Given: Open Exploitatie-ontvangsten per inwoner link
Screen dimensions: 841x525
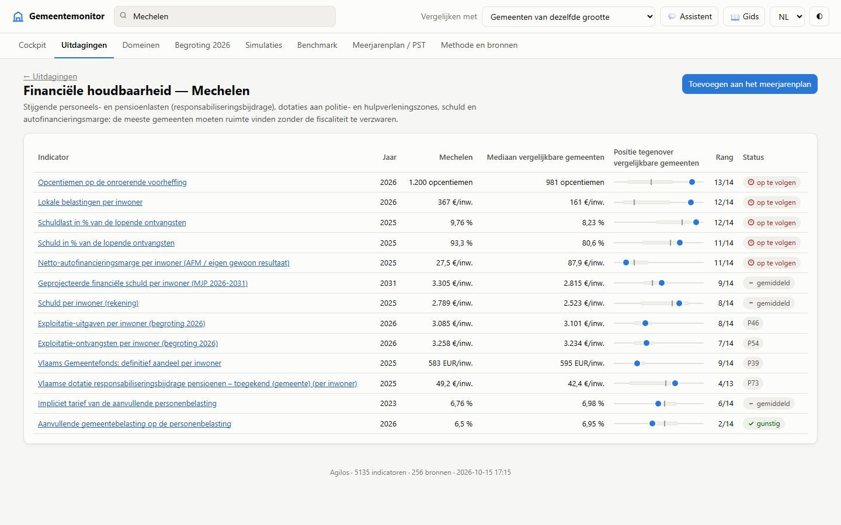Looking at the screenshot, I should point(128,343).
